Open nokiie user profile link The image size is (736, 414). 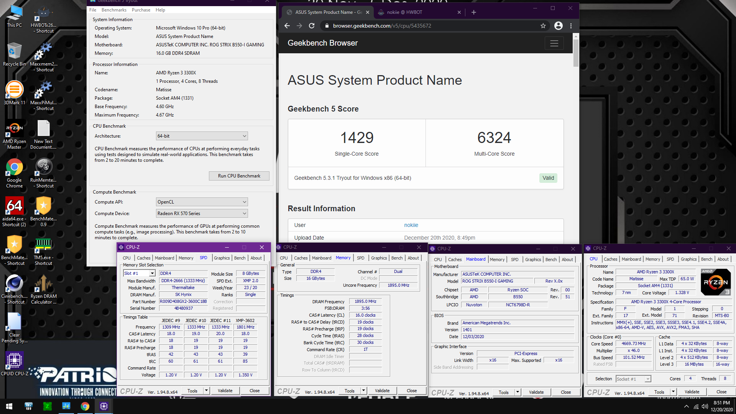click(411, 225)
